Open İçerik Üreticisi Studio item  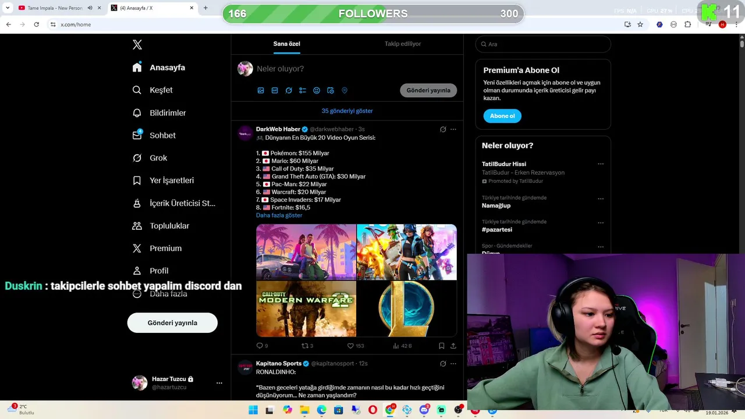click(173, 203)
